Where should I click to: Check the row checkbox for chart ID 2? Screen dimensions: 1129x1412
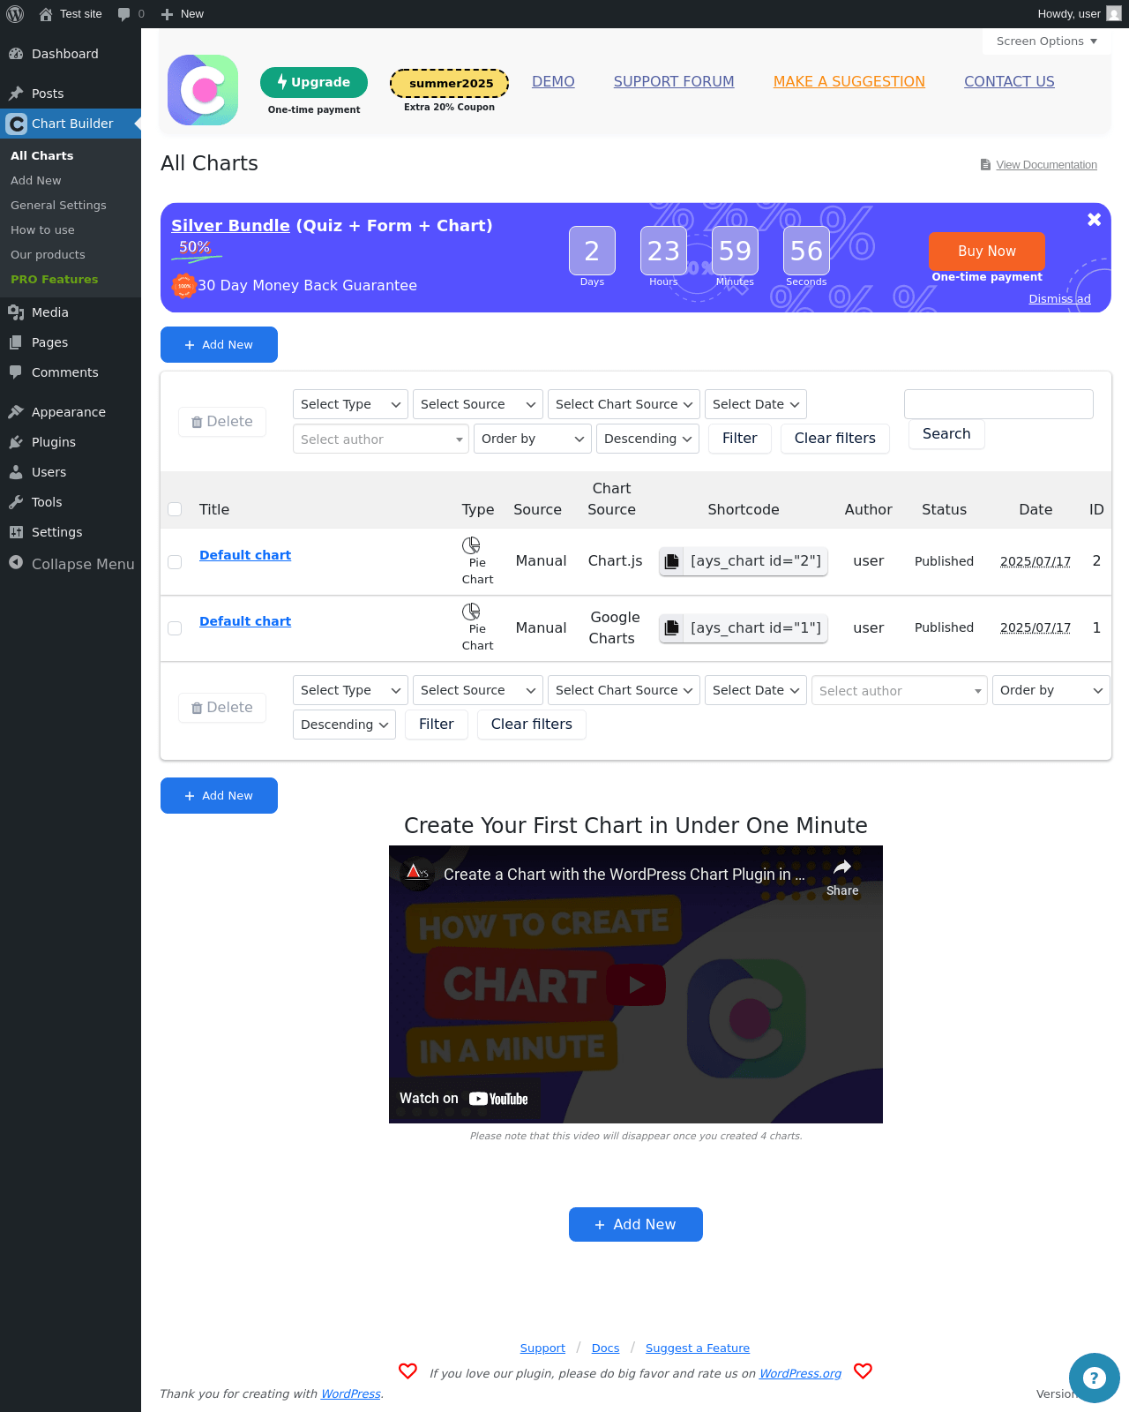(175, 562)
